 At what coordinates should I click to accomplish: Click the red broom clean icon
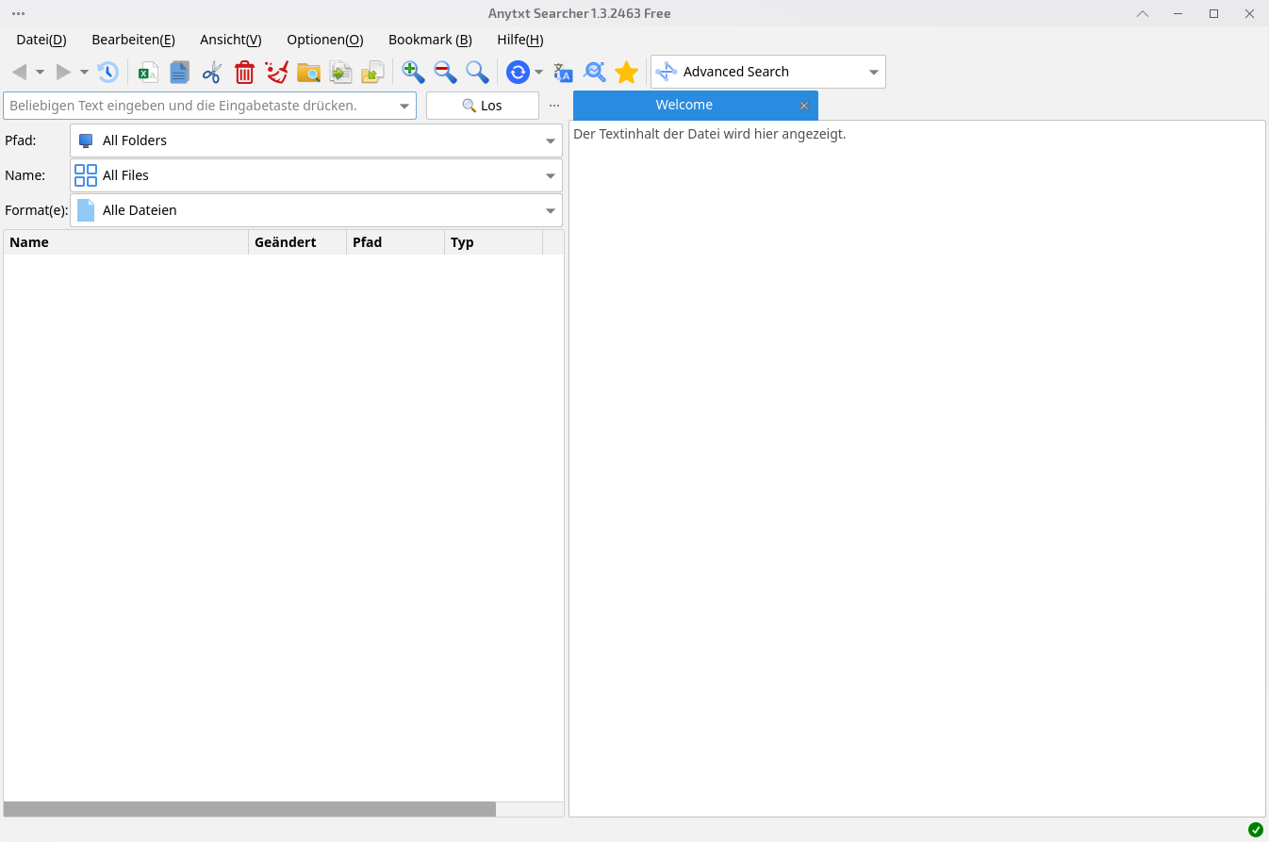[276, 72]
